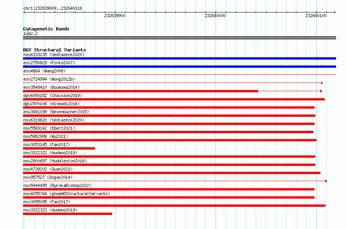Image resolution: width=347 pixels, height=229 pixels.
Task: Open variant nsv5569142 (Ebert2021) label
Action: tap(49, 128)
